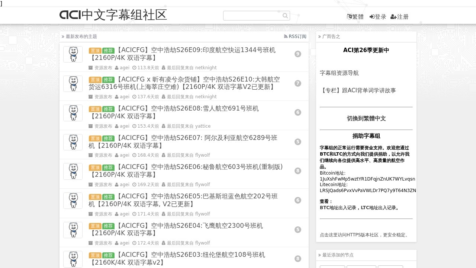Open S26E09 印度航空快运1344号班机 topic
Screen dimensions: 476x268
(182, 54)
